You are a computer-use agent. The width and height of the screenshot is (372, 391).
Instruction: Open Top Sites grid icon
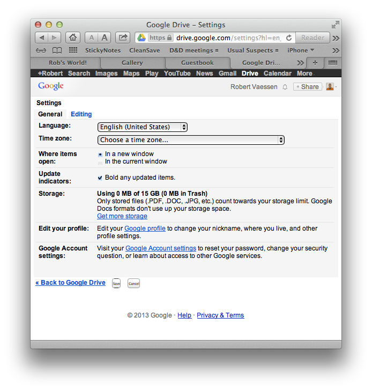pyautogui.click(x=73, y=50)
